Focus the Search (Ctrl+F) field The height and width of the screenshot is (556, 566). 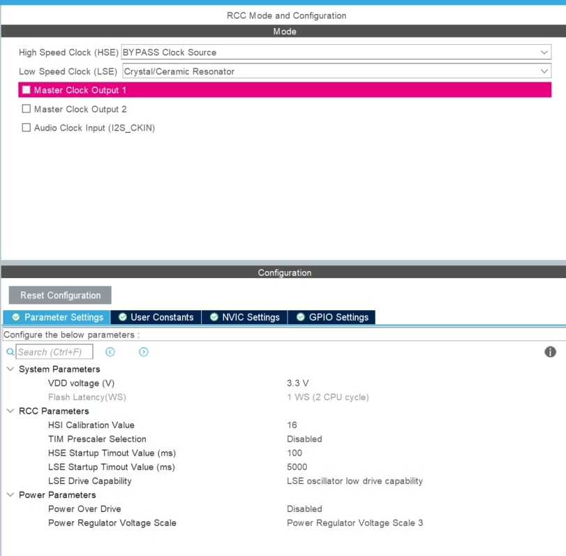coord(54,352)
